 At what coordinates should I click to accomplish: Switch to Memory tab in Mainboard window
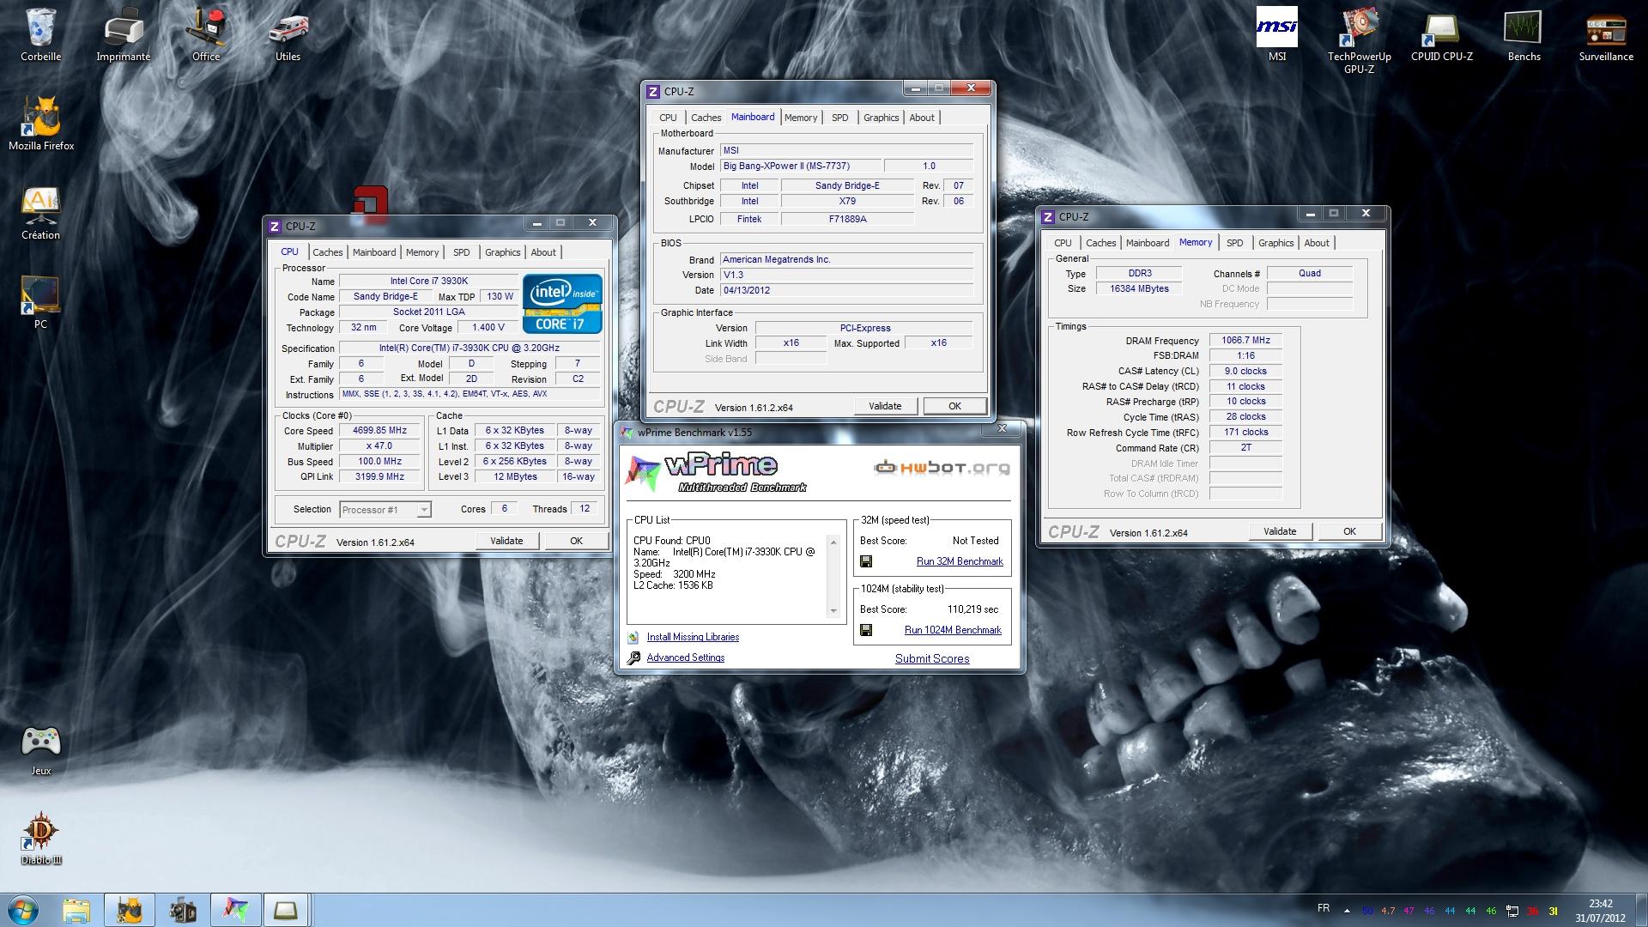coord(801,118)
